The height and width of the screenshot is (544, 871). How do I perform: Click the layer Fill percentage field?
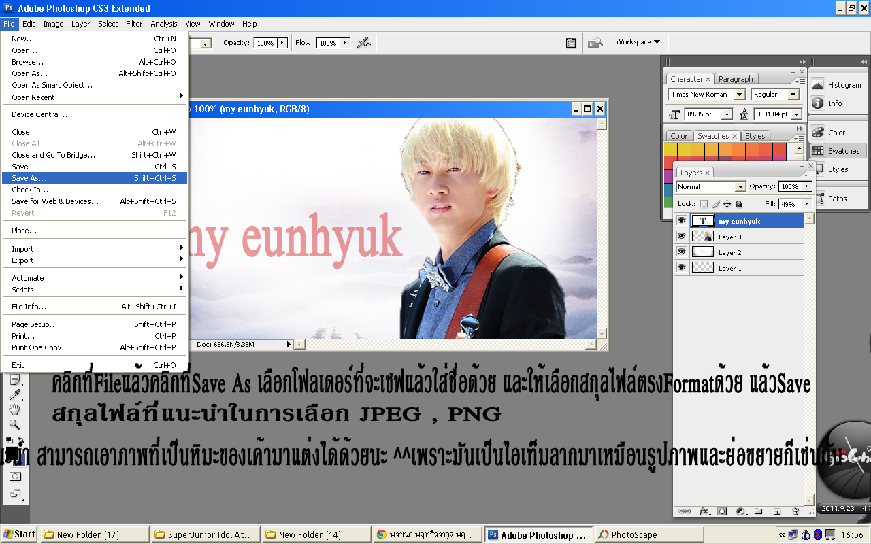click(x=791, y=204)
